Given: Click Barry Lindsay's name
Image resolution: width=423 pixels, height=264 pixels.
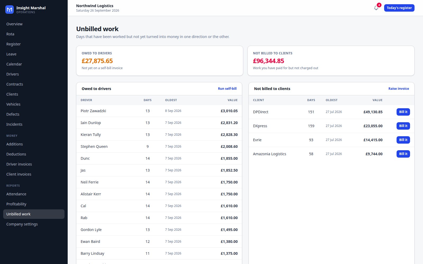Looking at the screenshot, I should click(92, 253).
